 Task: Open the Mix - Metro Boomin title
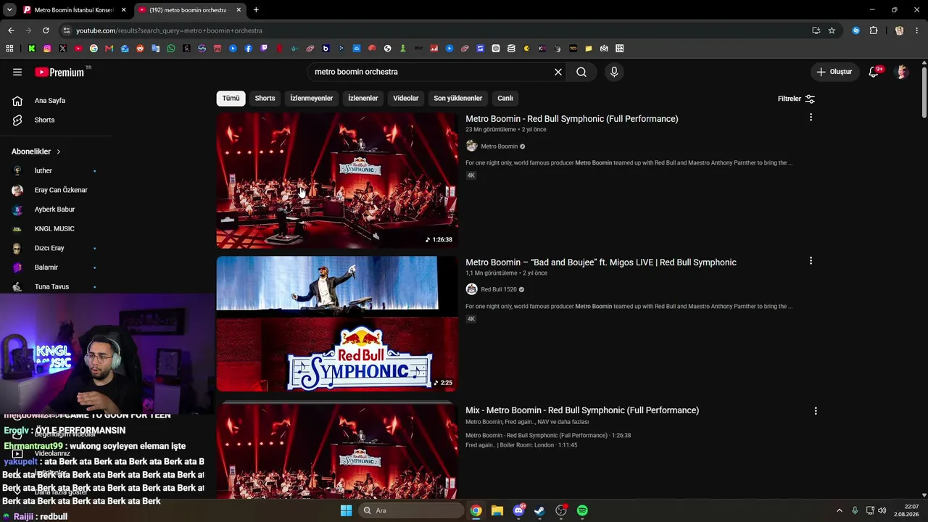(582, 410)
